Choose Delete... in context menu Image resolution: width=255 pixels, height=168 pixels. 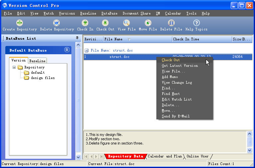[x=185, y=105]
